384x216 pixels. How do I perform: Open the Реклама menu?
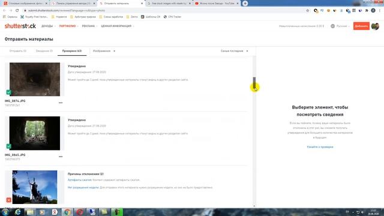pyautogui.click(x=89, y=26)
